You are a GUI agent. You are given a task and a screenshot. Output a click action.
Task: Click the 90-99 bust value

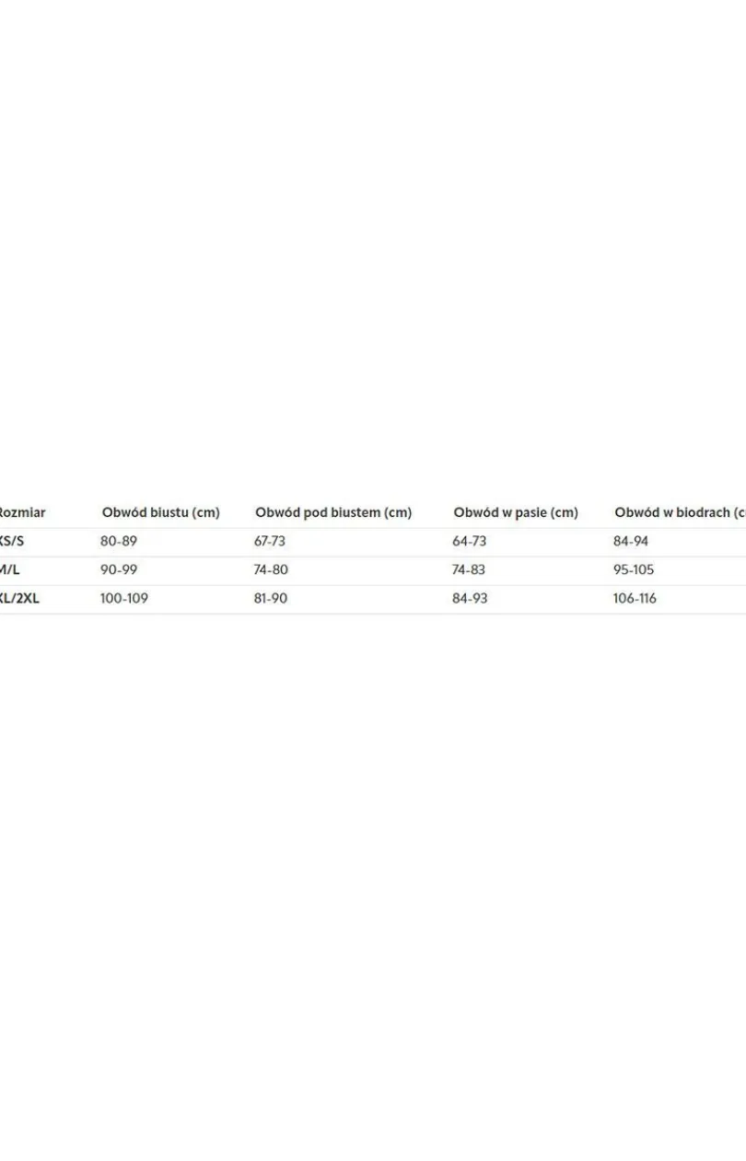119,570
